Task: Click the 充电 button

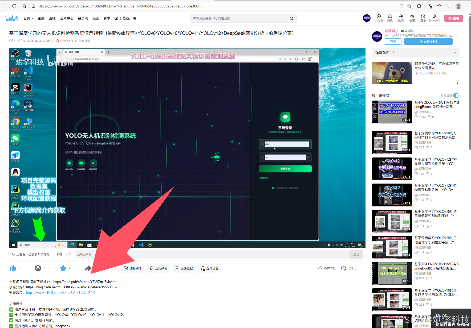Action: pos(393,41)
